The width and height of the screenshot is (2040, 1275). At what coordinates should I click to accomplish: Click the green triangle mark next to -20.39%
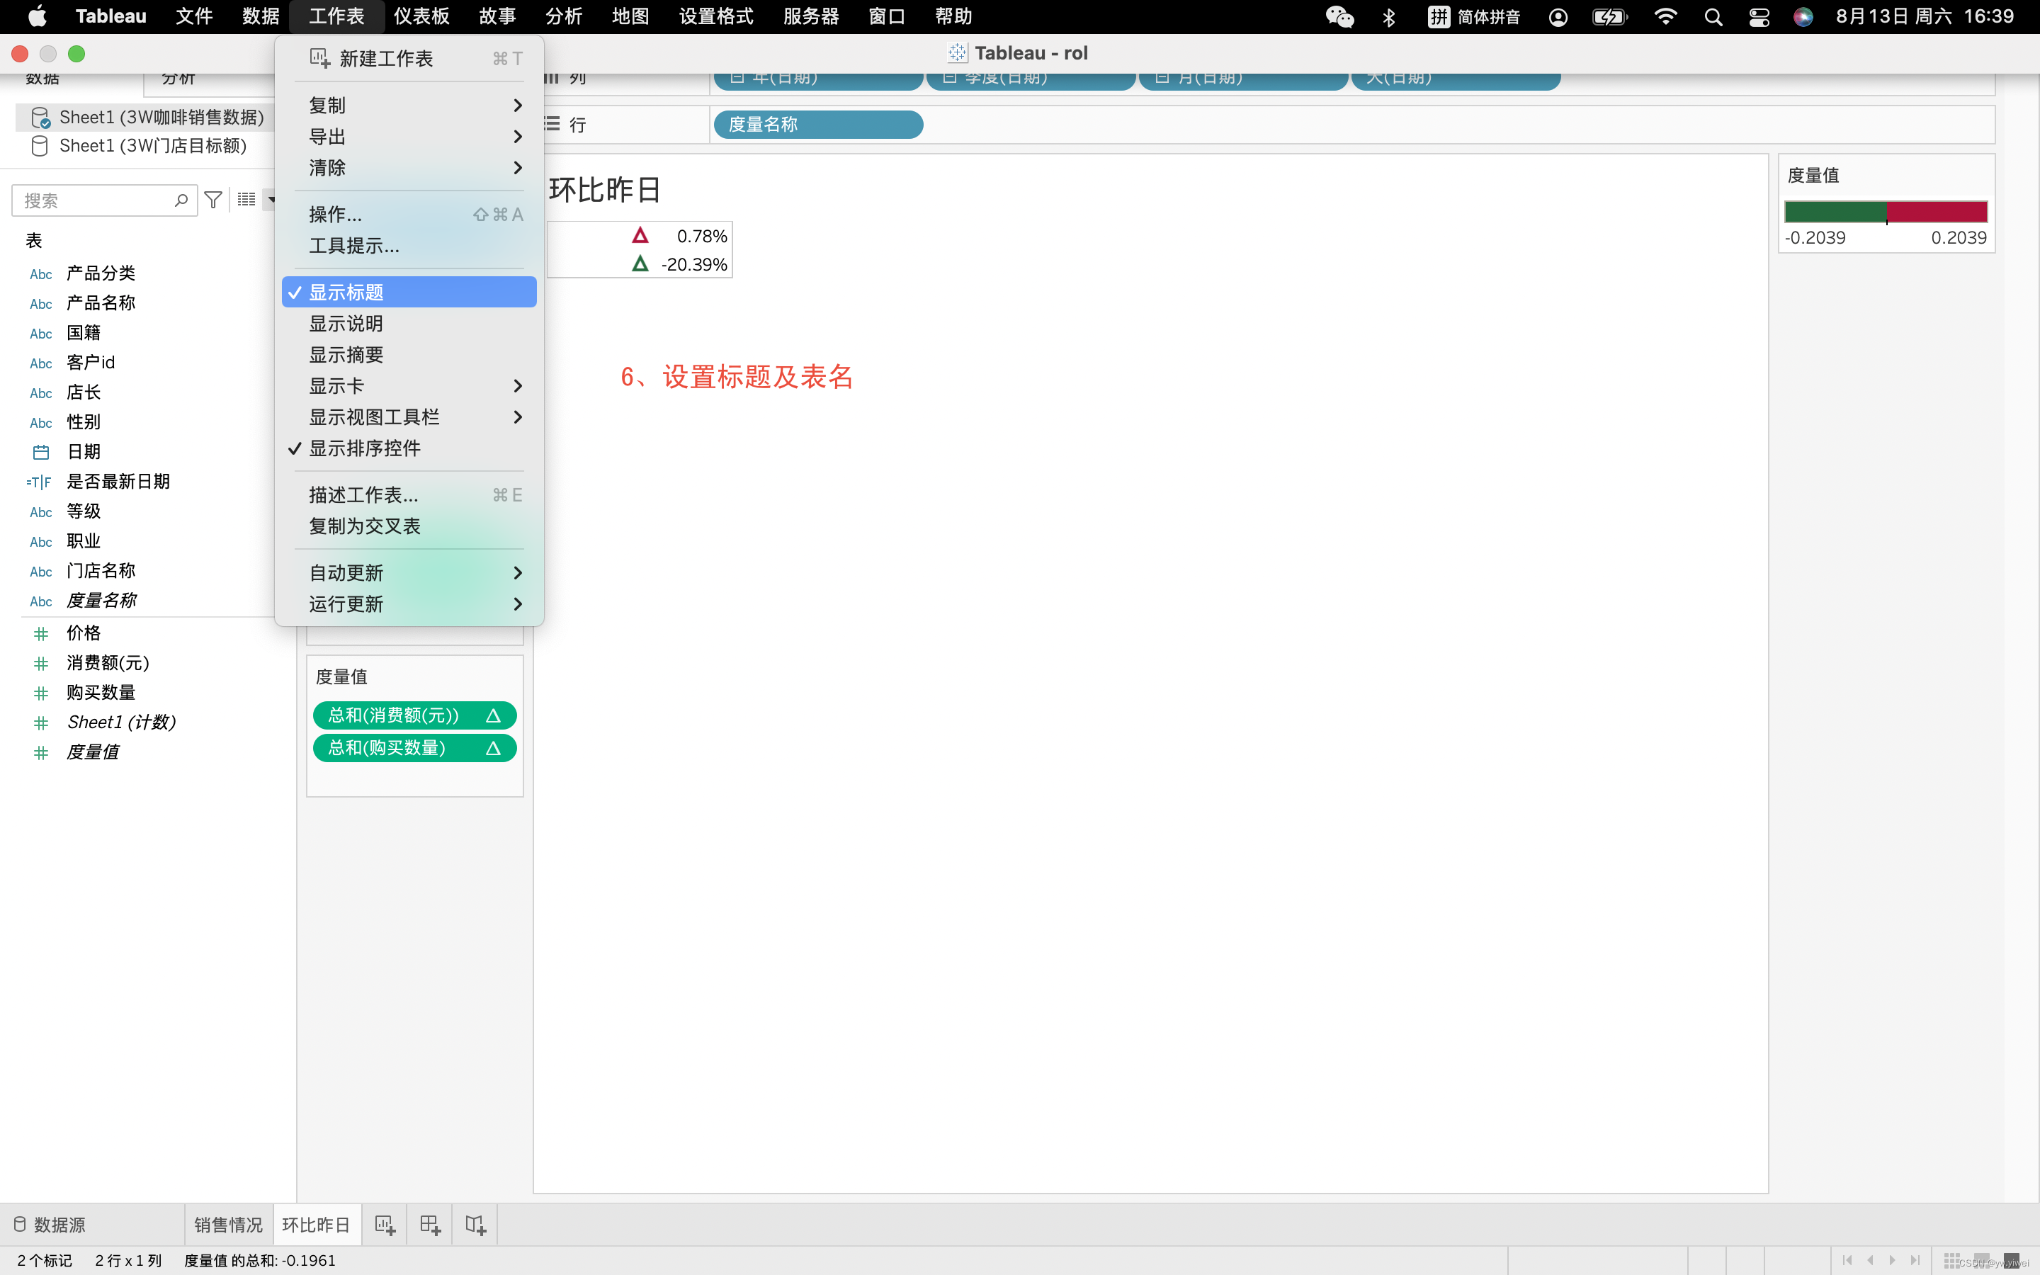click(x=640, y=264)
